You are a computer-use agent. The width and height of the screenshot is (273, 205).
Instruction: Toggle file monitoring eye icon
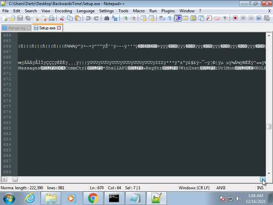click(225, 18)
